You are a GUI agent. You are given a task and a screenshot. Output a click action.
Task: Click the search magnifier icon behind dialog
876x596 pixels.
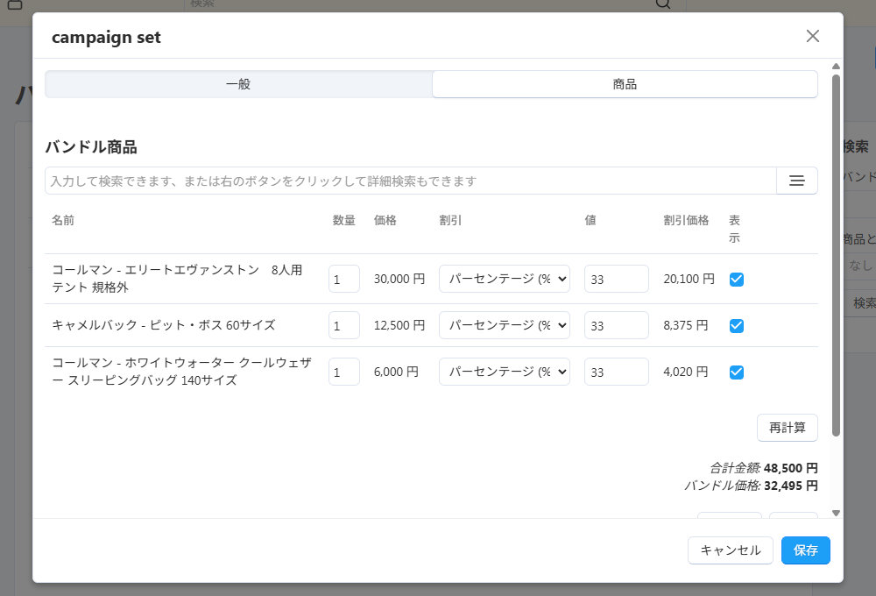[x=663, y=4]
